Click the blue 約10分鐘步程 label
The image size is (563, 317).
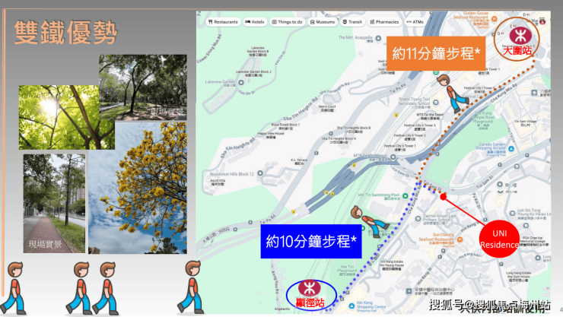tap(311, 241)
